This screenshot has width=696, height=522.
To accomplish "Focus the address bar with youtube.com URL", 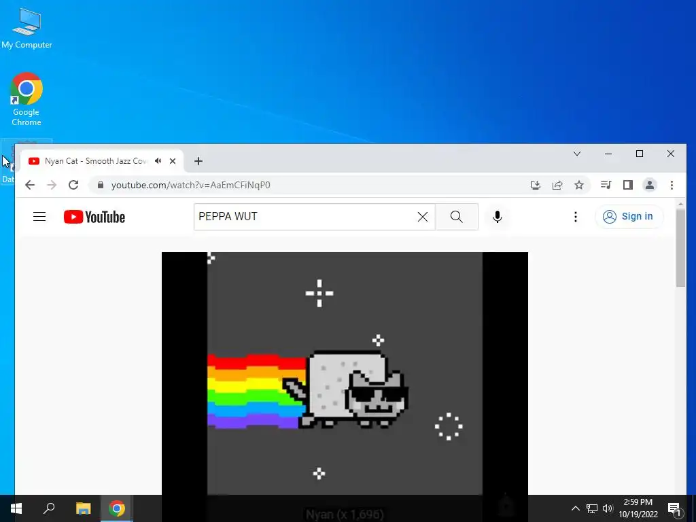I will click(x=311, y=185).
